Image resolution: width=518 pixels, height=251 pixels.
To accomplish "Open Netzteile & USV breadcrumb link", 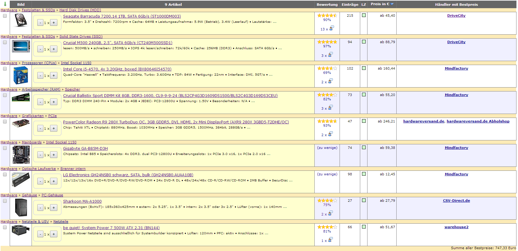I will click(x=35, y=222).
